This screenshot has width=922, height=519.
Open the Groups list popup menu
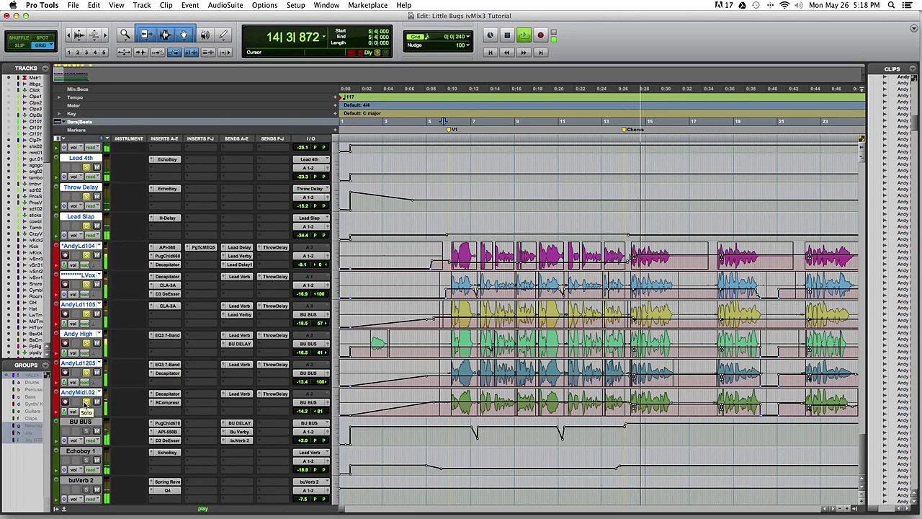coord(45,365)
